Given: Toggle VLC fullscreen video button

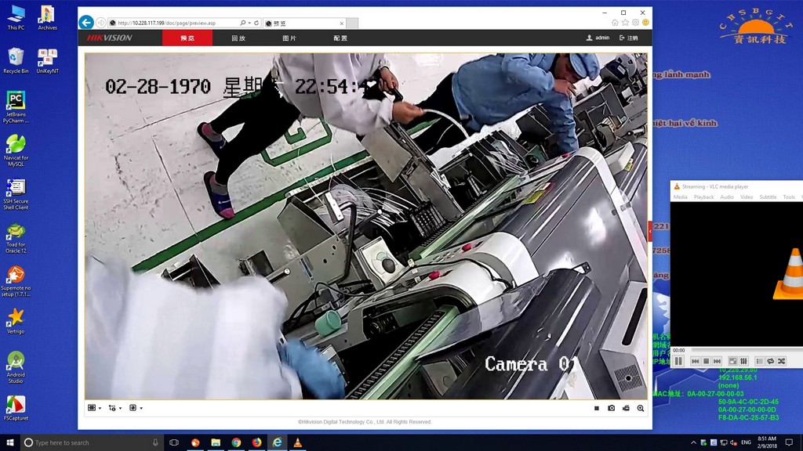Looking at the screenshot, I should [x=732, y=362].
